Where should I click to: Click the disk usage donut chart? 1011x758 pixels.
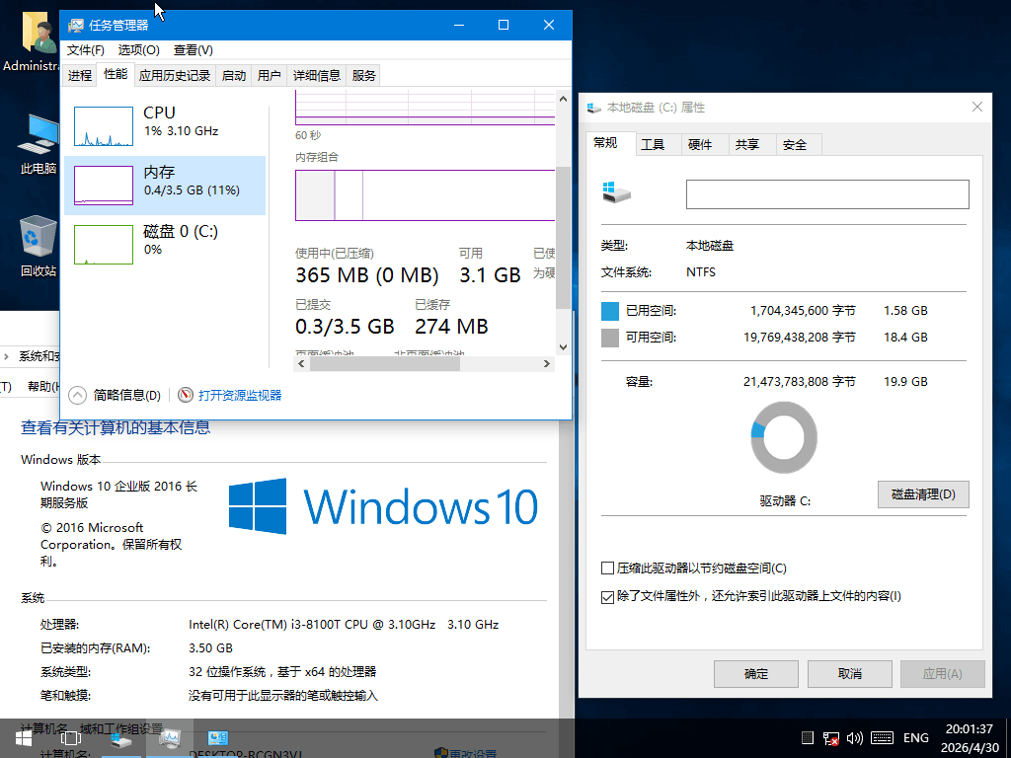(784, 437)
